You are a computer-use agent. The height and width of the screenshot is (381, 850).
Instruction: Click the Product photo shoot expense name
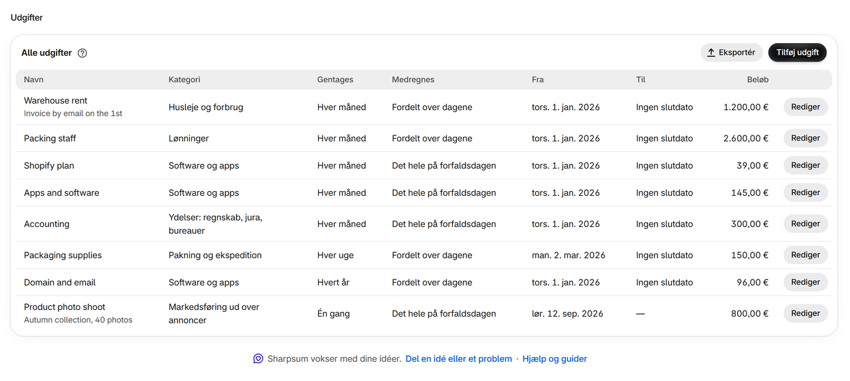point(64,307)
